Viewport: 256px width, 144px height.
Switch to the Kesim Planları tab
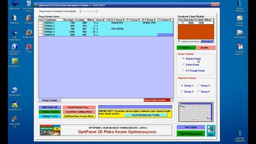pyautogui.click(x=88, y=11)
